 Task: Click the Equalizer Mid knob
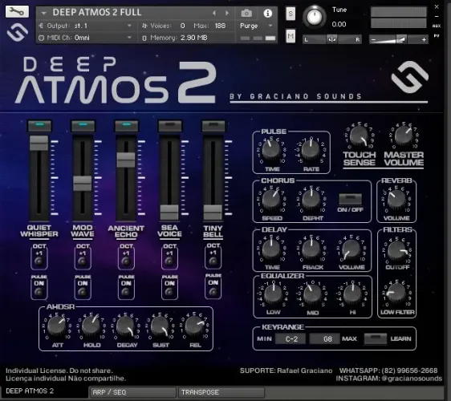point(312,294)
